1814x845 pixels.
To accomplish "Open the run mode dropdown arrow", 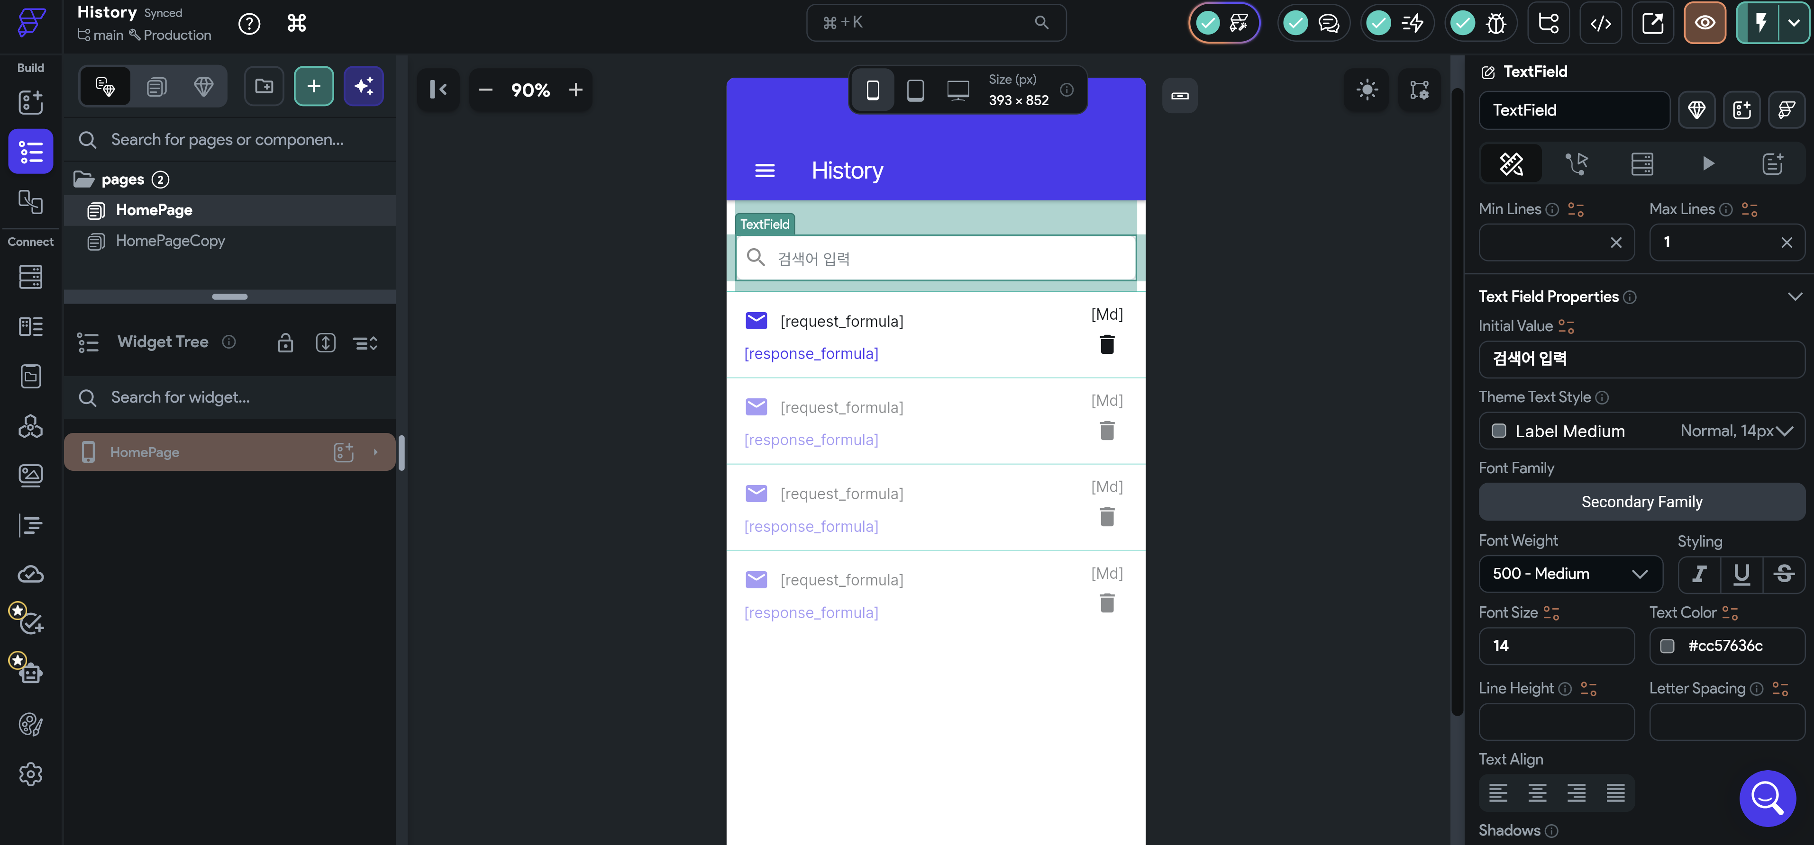I will click(x=1794, y=23).
